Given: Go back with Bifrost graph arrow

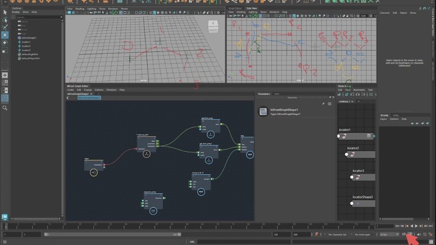Looking at the screenshot, I should (x=68, y=98).
